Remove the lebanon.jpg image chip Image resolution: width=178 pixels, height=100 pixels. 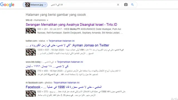tap(45, 5)
